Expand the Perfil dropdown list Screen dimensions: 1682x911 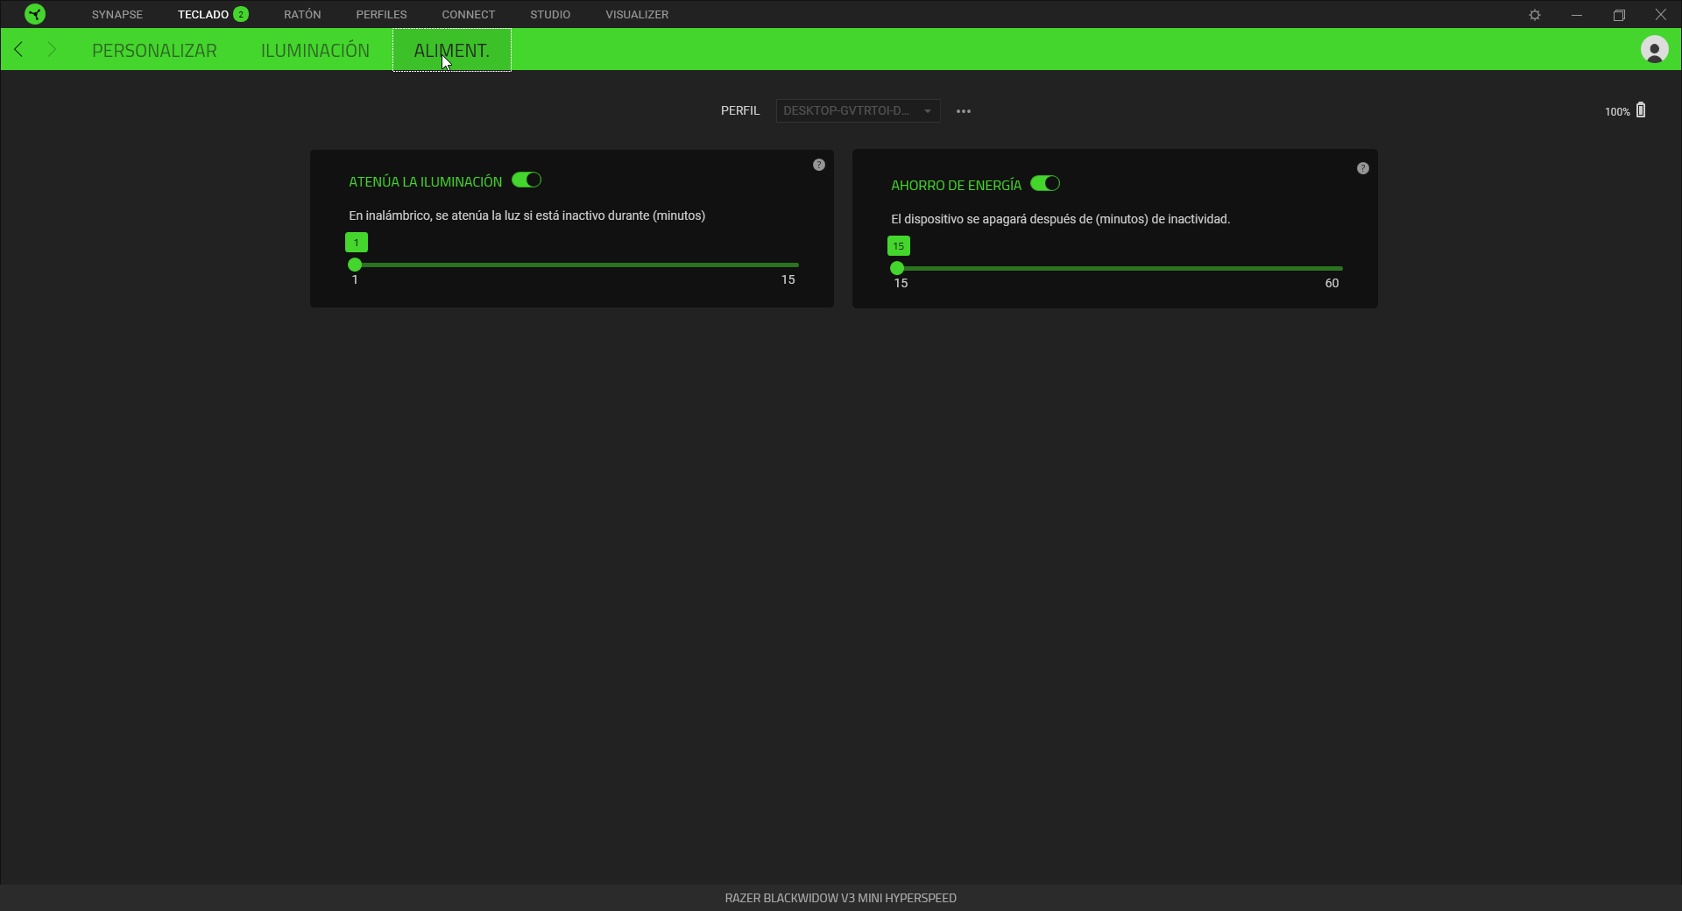click(858, 111)
